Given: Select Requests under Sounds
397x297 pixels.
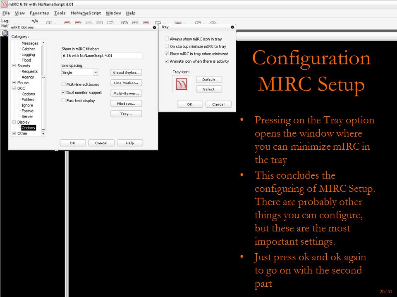Looking at the screenshot, I should tap(30, 71).
